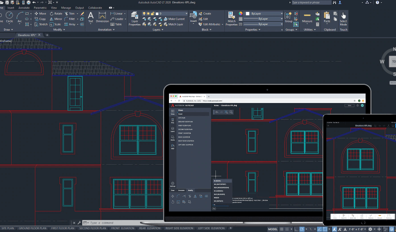Click the Help question mark icon
Image resolution: width=396 pixels, height=232 pixels.
(x=377, y=2)
